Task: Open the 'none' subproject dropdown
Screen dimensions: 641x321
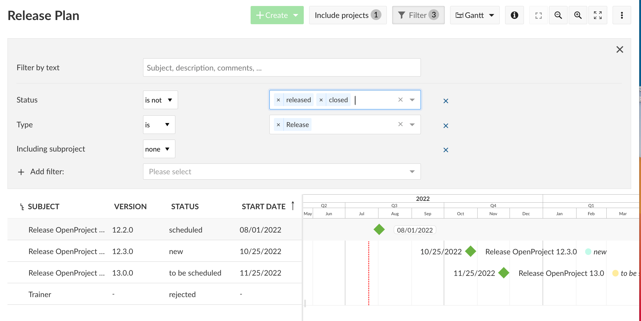Action: 159,149
